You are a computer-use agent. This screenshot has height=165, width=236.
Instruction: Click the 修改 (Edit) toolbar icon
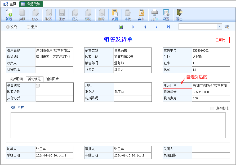(x=35, y=13)
